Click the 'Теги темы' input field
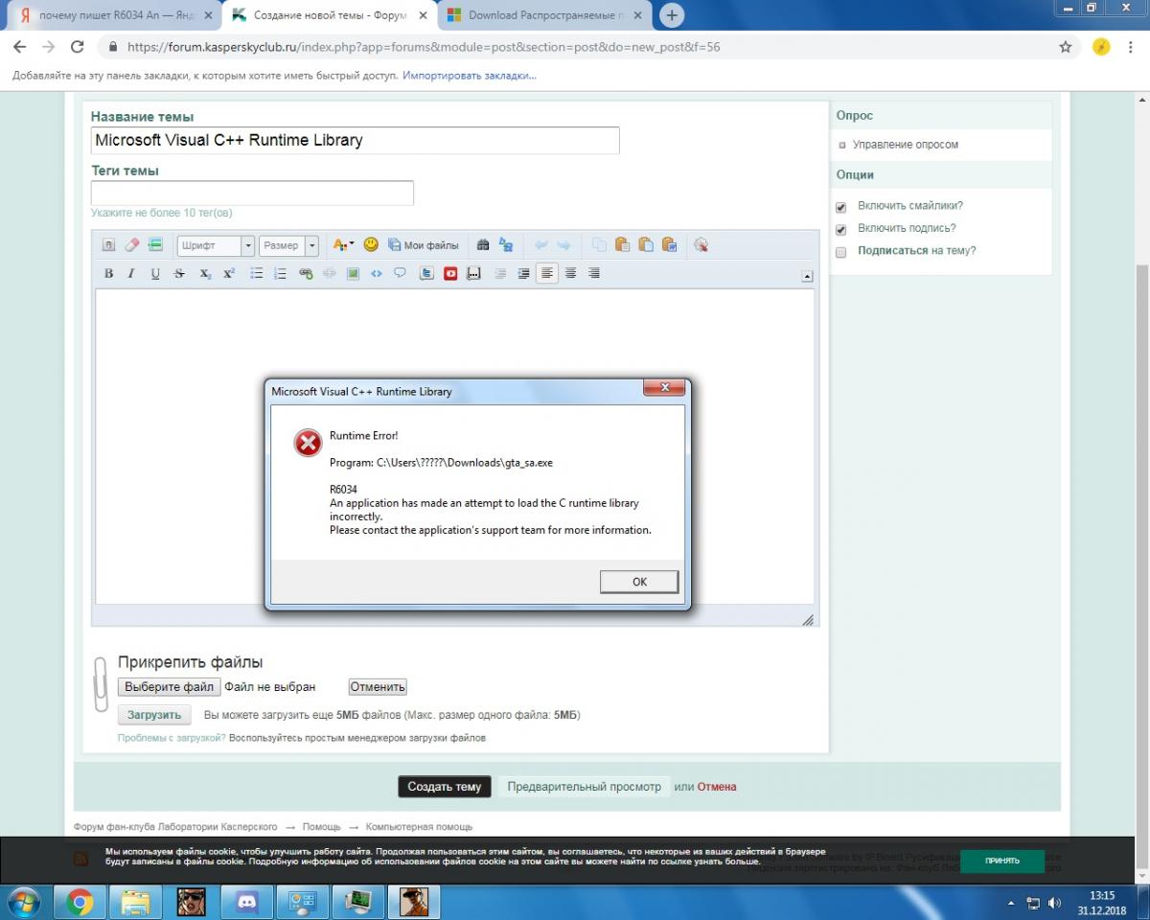The width and height of the screenshot is (1150, 920). click(x=252, y=193)
